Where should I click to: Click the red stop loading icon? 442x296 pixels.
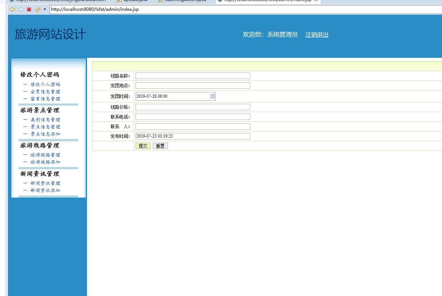point(29,9)
